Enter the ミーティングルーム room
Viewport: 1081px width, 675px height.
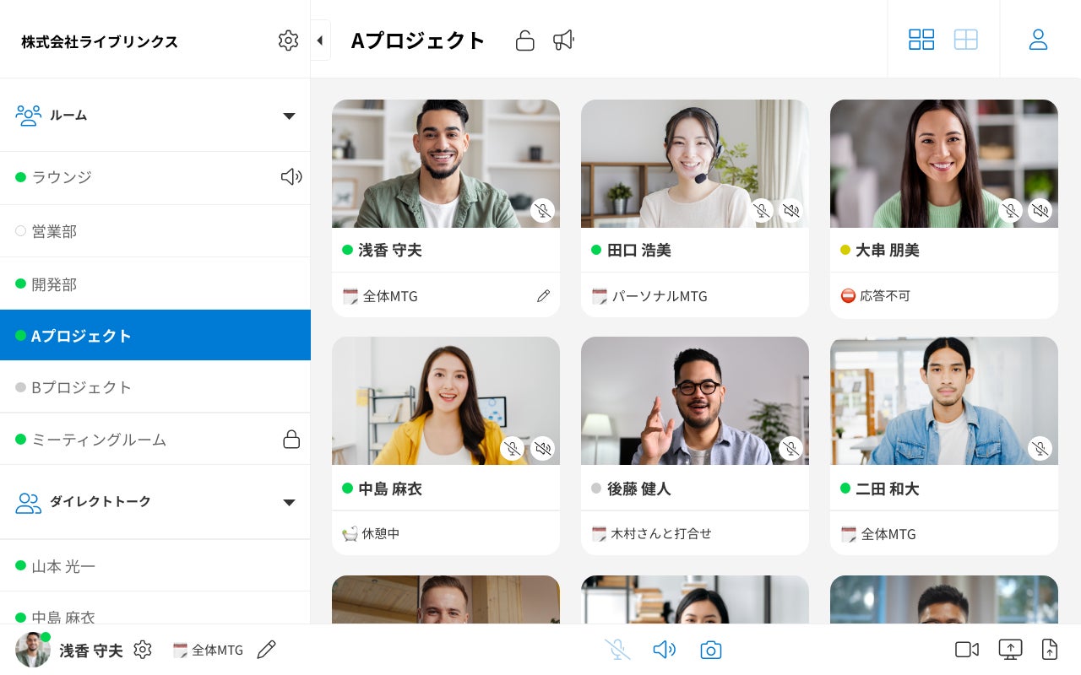155,440
